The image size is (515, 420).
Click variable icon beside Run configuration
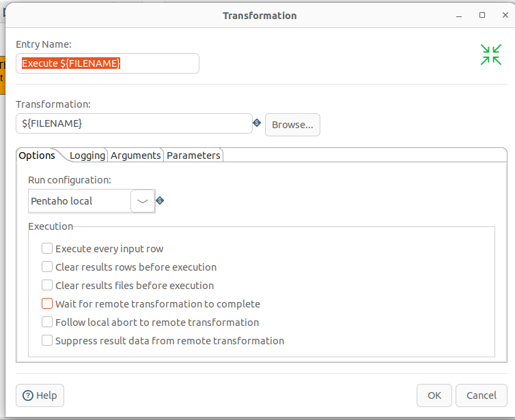pos(160,200)
